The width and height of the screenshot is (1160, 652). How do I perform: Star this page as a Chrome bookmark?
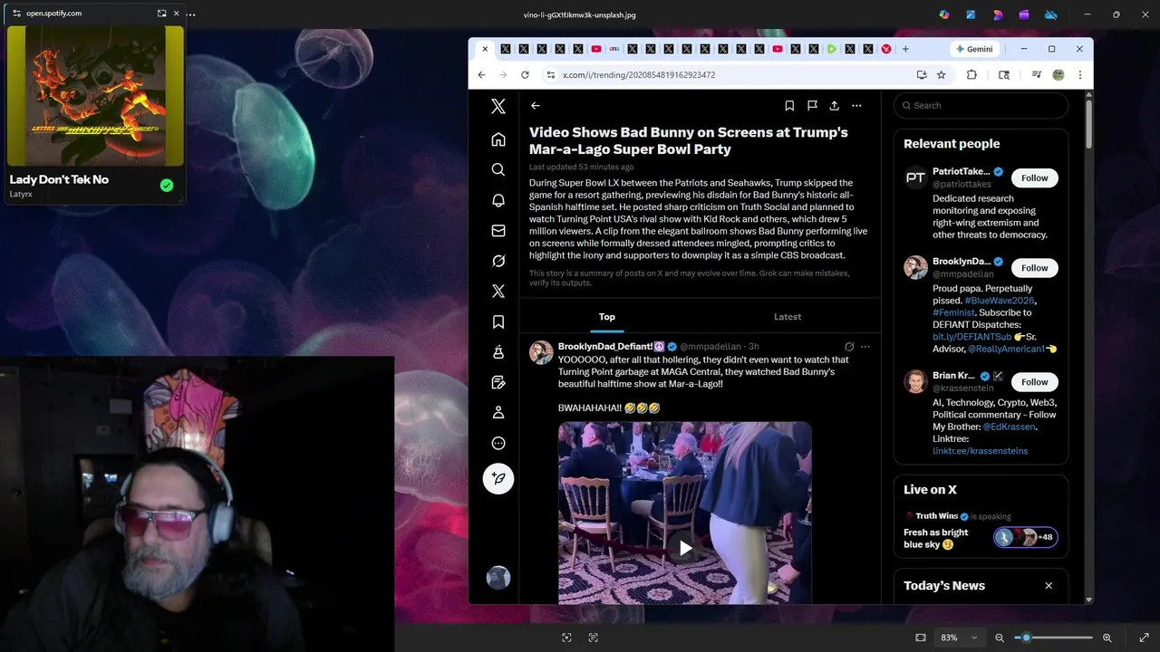tap(942, 75)
